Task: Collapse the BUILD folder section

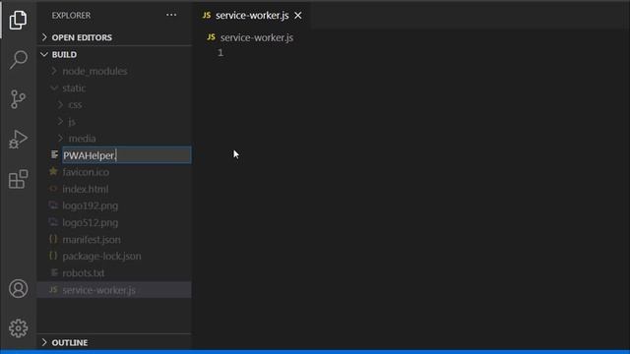Action: point(115,54)
